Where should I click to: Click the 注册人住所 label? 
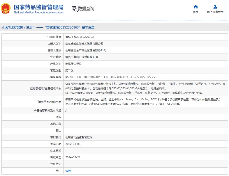click(54, 50)
